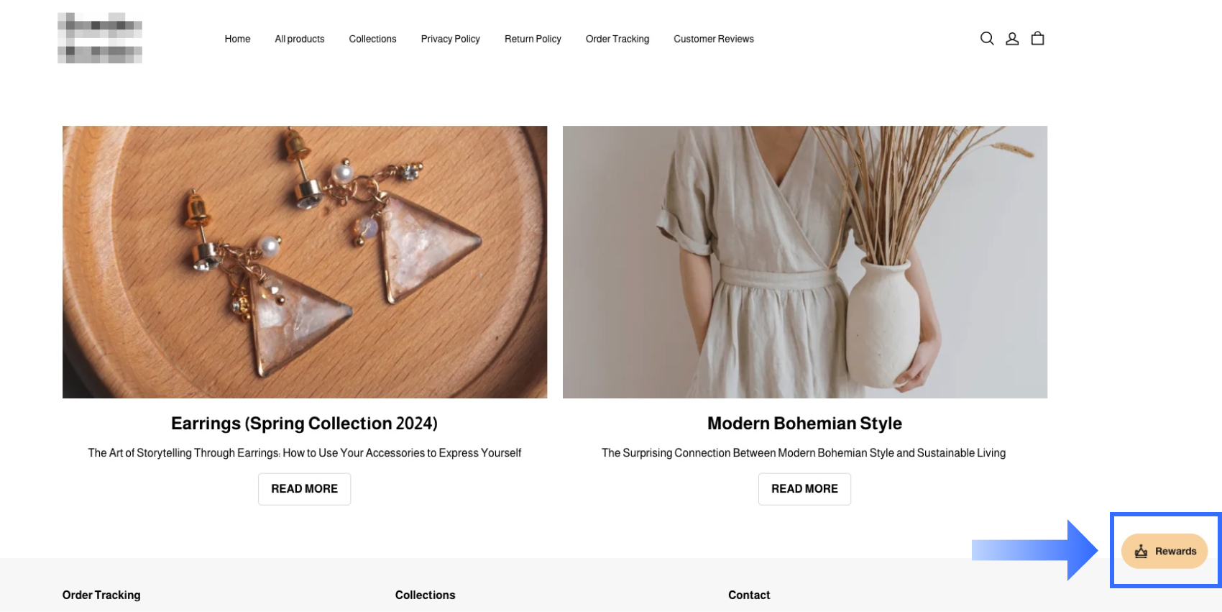Open Order Tracking from top navigation
Viewport: 1222px width, 612px height.
coord(617,39)
